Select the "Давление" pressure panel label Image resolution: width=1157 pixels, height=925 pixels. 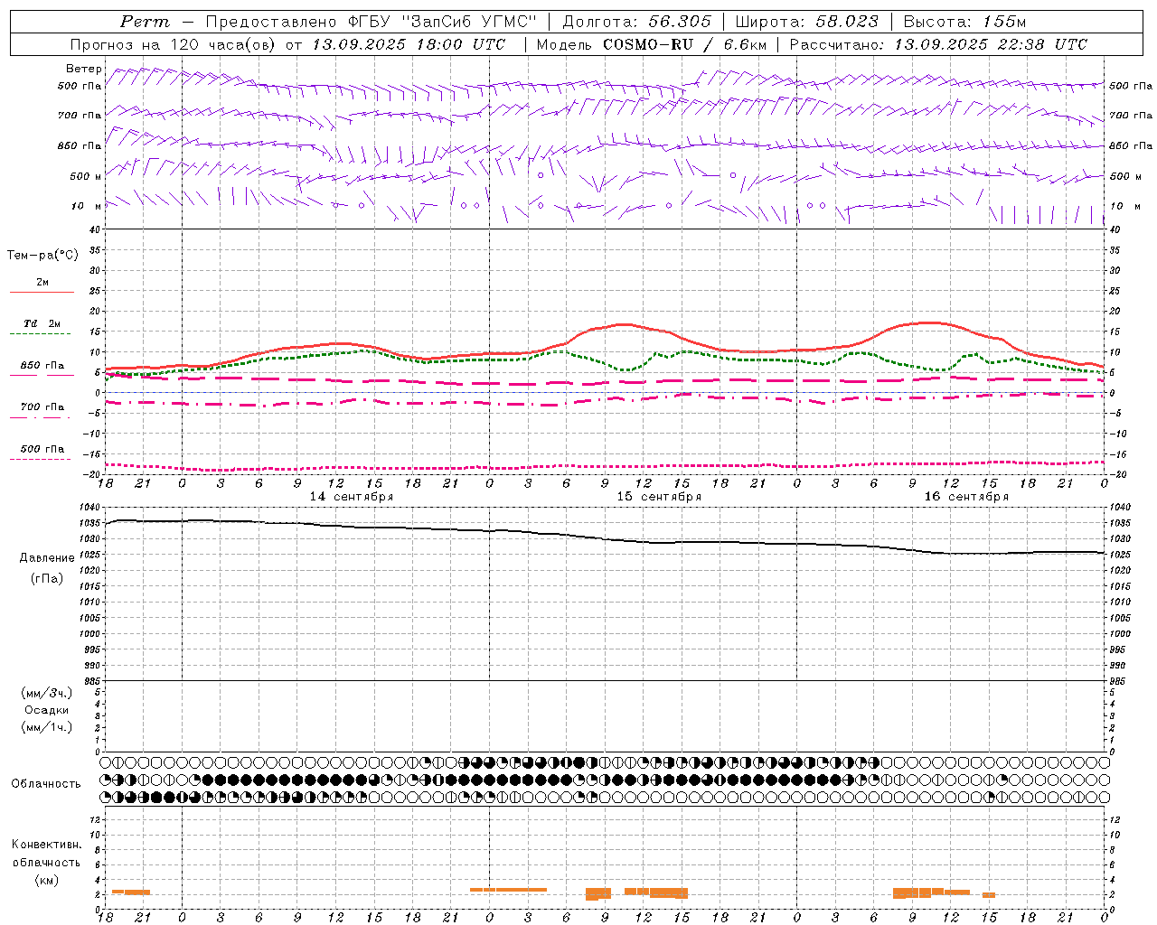(x=47, y=558)
